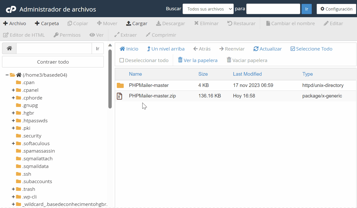Screen dimensions: 357x208
Task: Open the Todos sus archivos dropdown
Action: click(208, 9)
